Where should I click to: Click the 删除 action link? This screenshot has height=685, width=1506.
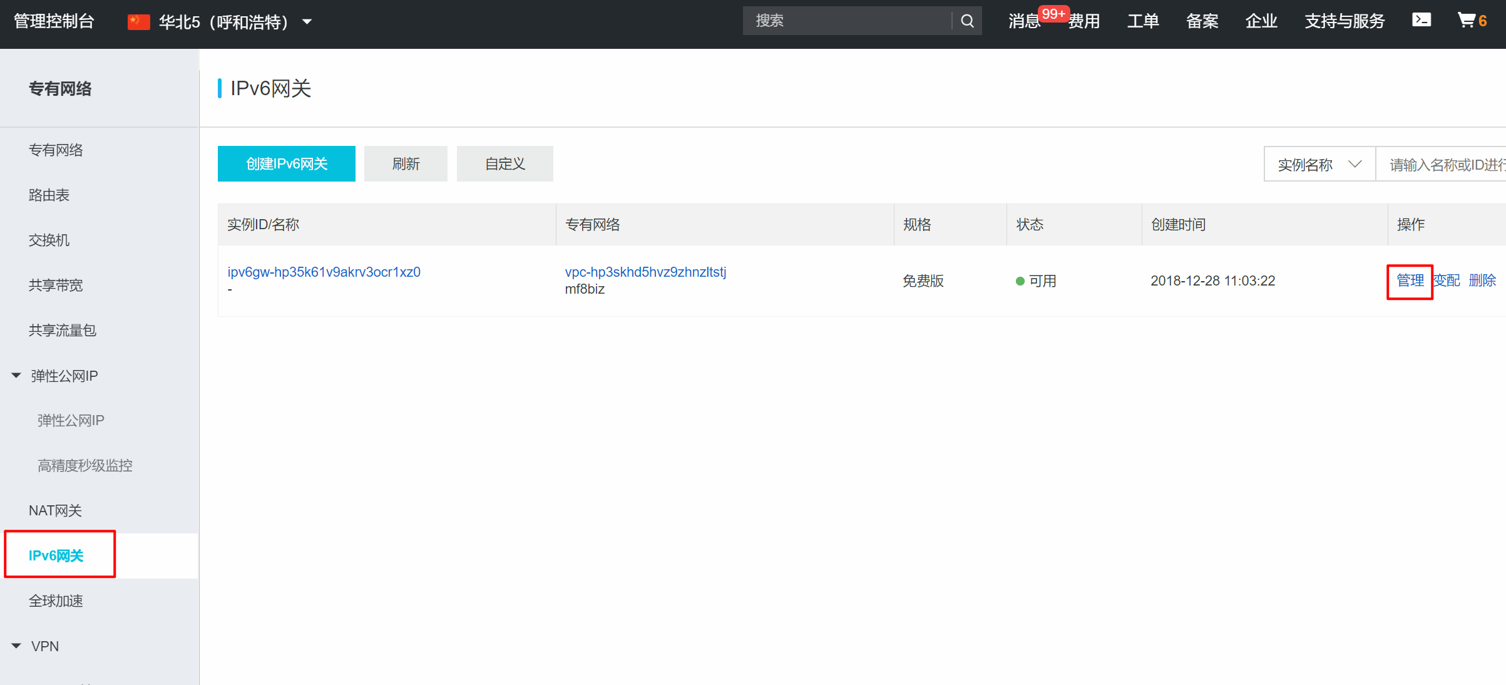pyautogui.click(x=1482, y=281)
